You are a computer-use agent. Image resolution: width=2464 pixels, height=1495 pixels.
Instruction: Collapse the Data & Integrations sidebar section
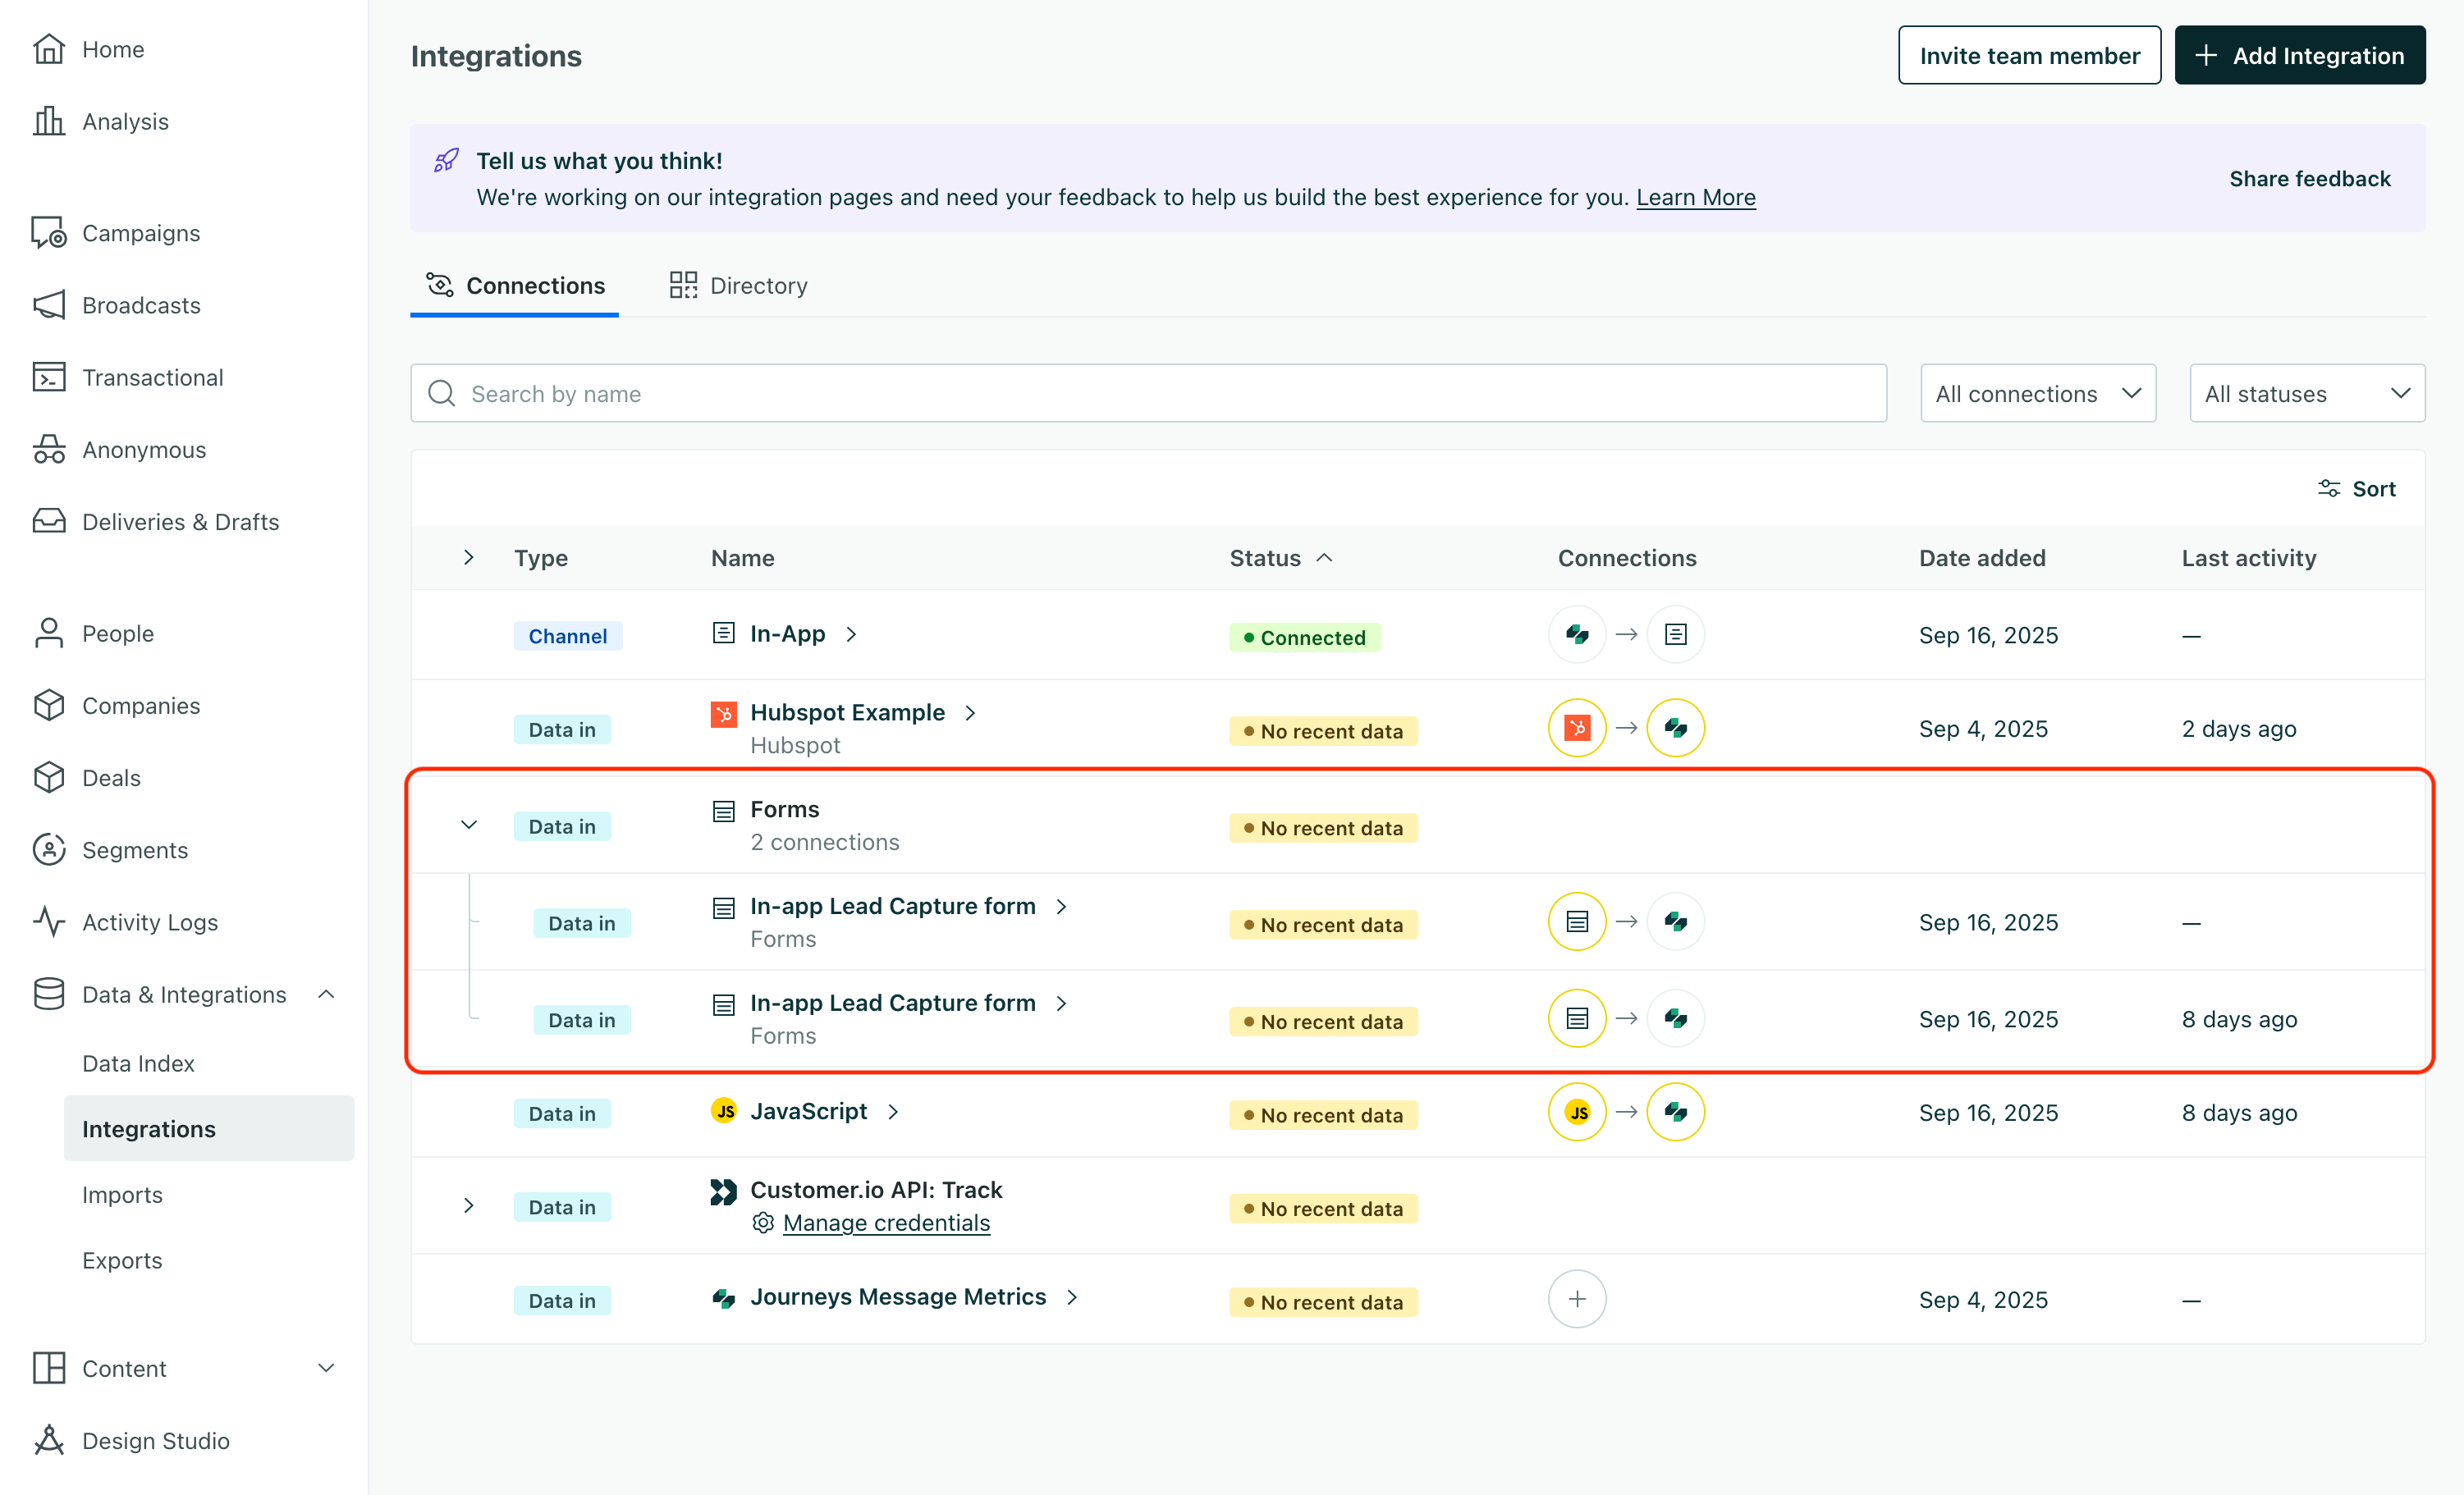pos(325,994)
